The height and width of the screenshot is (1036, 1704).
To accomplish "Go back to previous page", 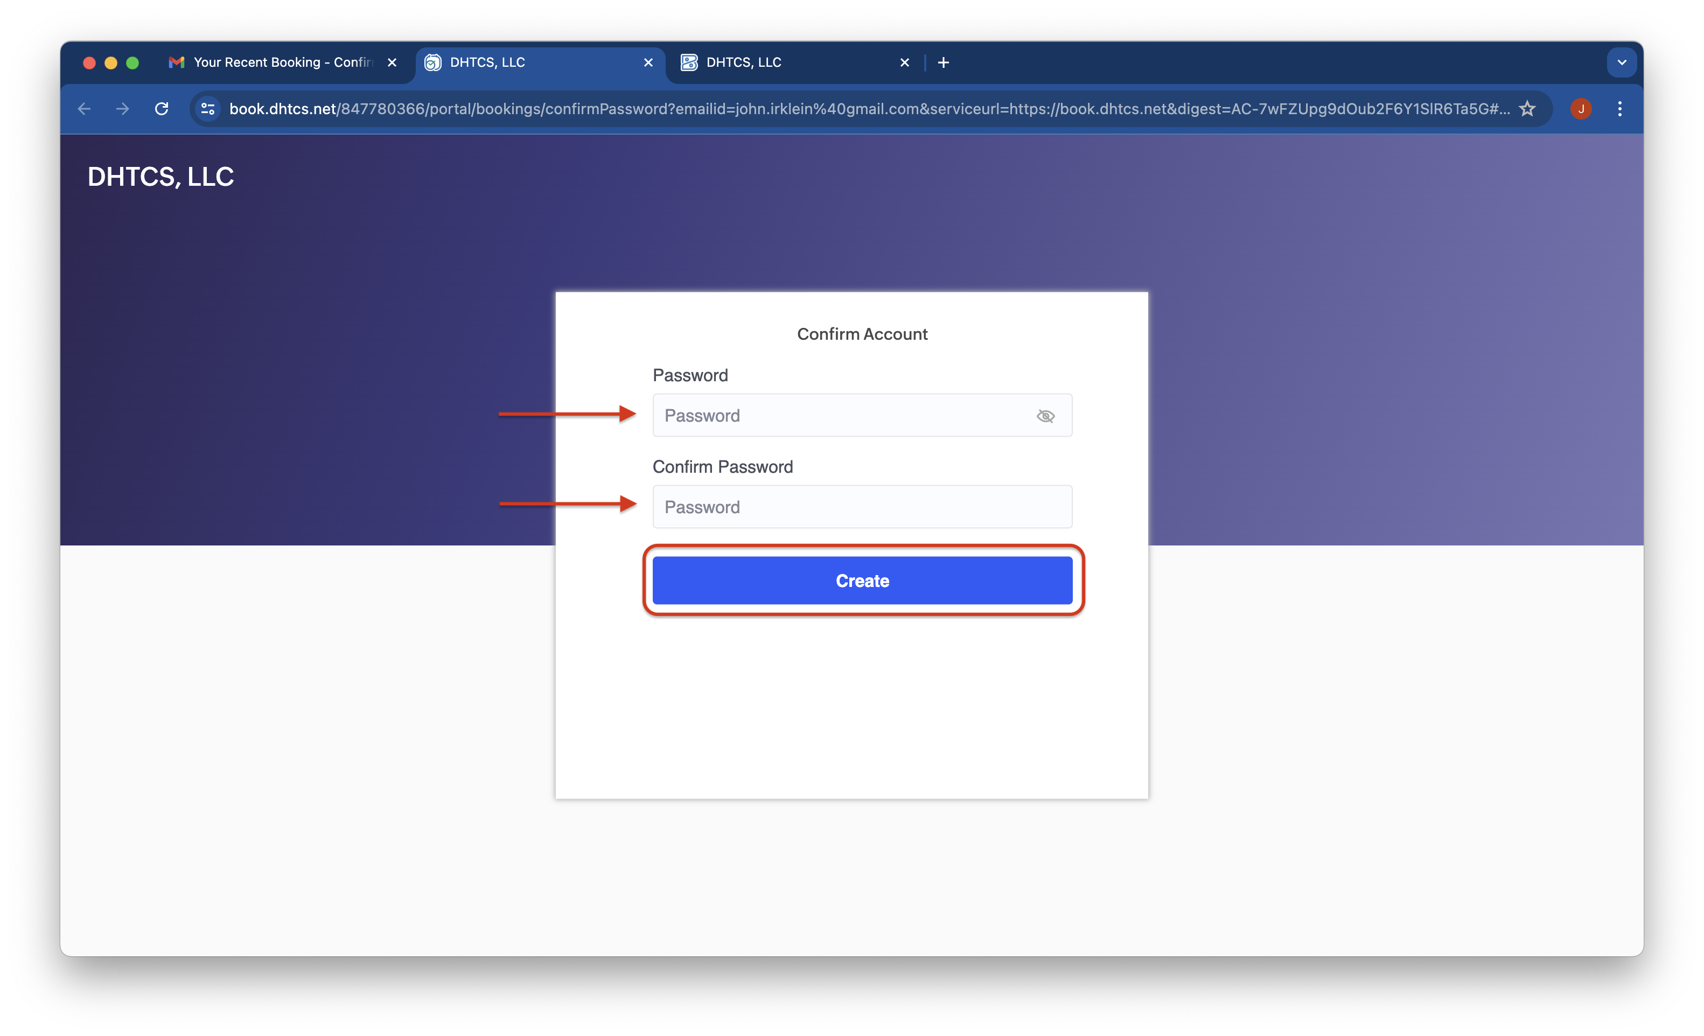I will [x=85, y=109].
